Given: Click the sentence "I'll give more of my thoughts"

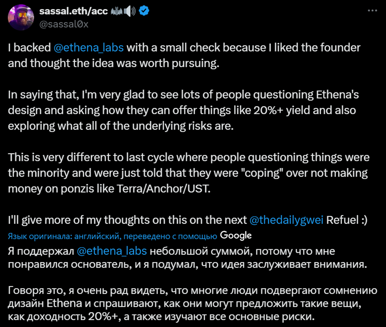Looking at the screenshot, I should tap(188, 220).
